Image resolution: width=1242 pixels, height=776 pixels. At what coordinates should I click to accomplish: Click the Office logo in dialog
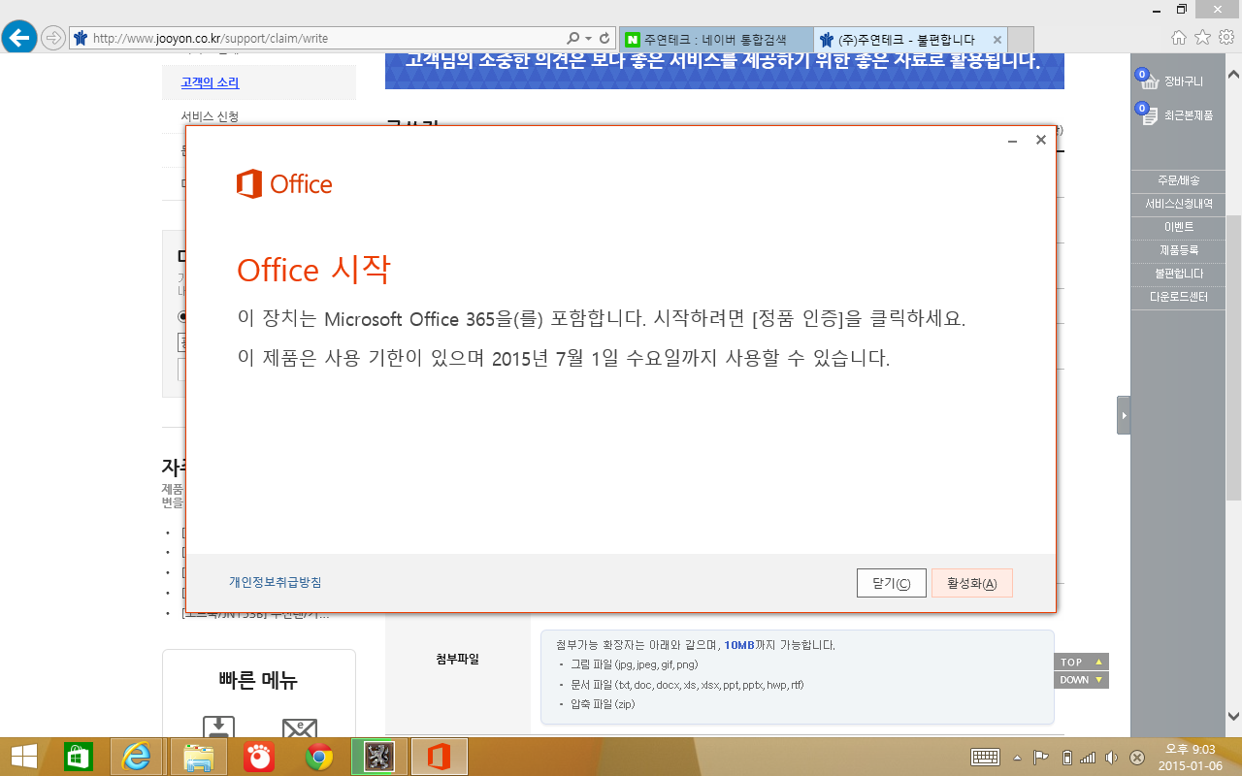pyautogui.click(x=284, y=184)
